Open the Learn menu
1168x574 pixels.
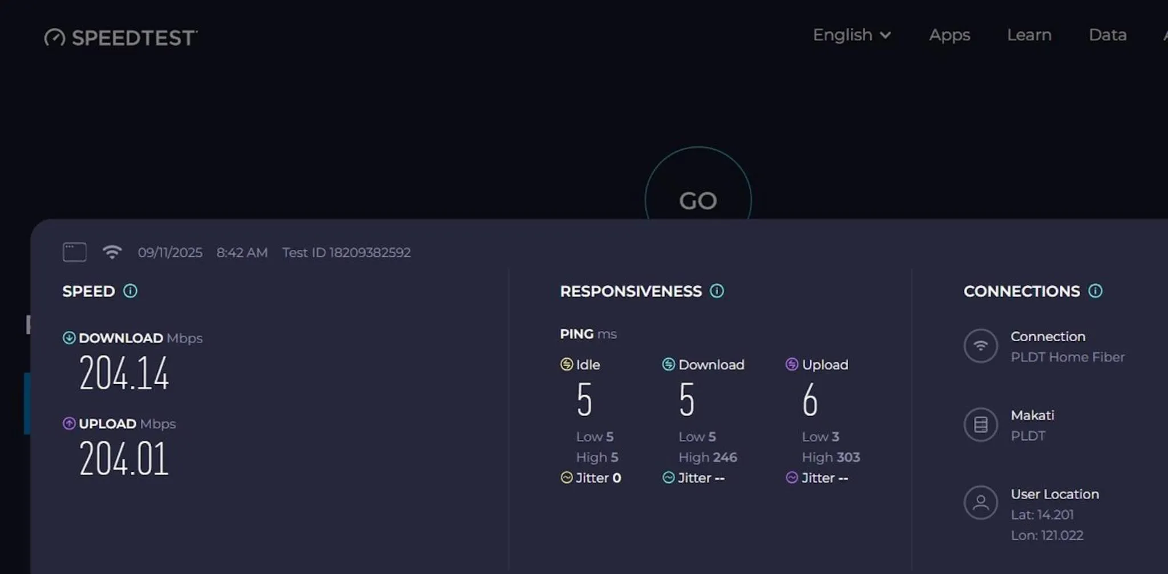pos(1029,35)
